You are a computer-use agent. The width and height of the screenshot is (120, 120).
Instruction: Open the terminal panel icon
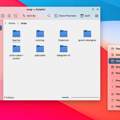16,16
